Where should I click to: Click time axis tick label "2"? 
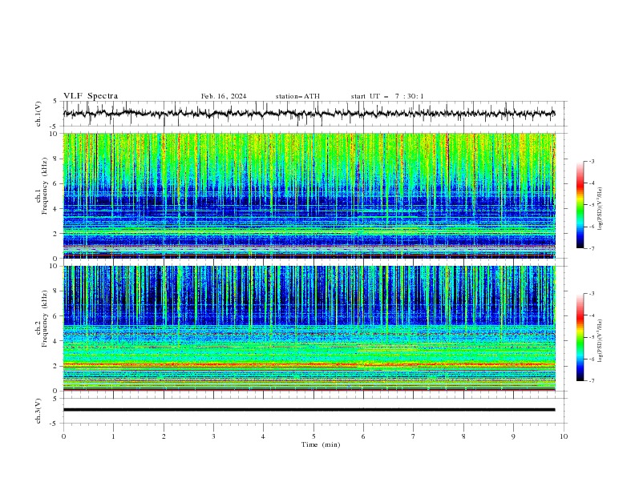pyautogui.click(x=164, y=436)
